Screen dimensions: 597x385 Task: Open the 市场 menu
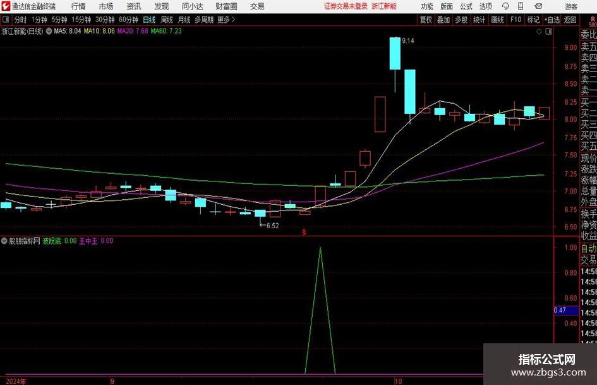click(x=106, y=6)
